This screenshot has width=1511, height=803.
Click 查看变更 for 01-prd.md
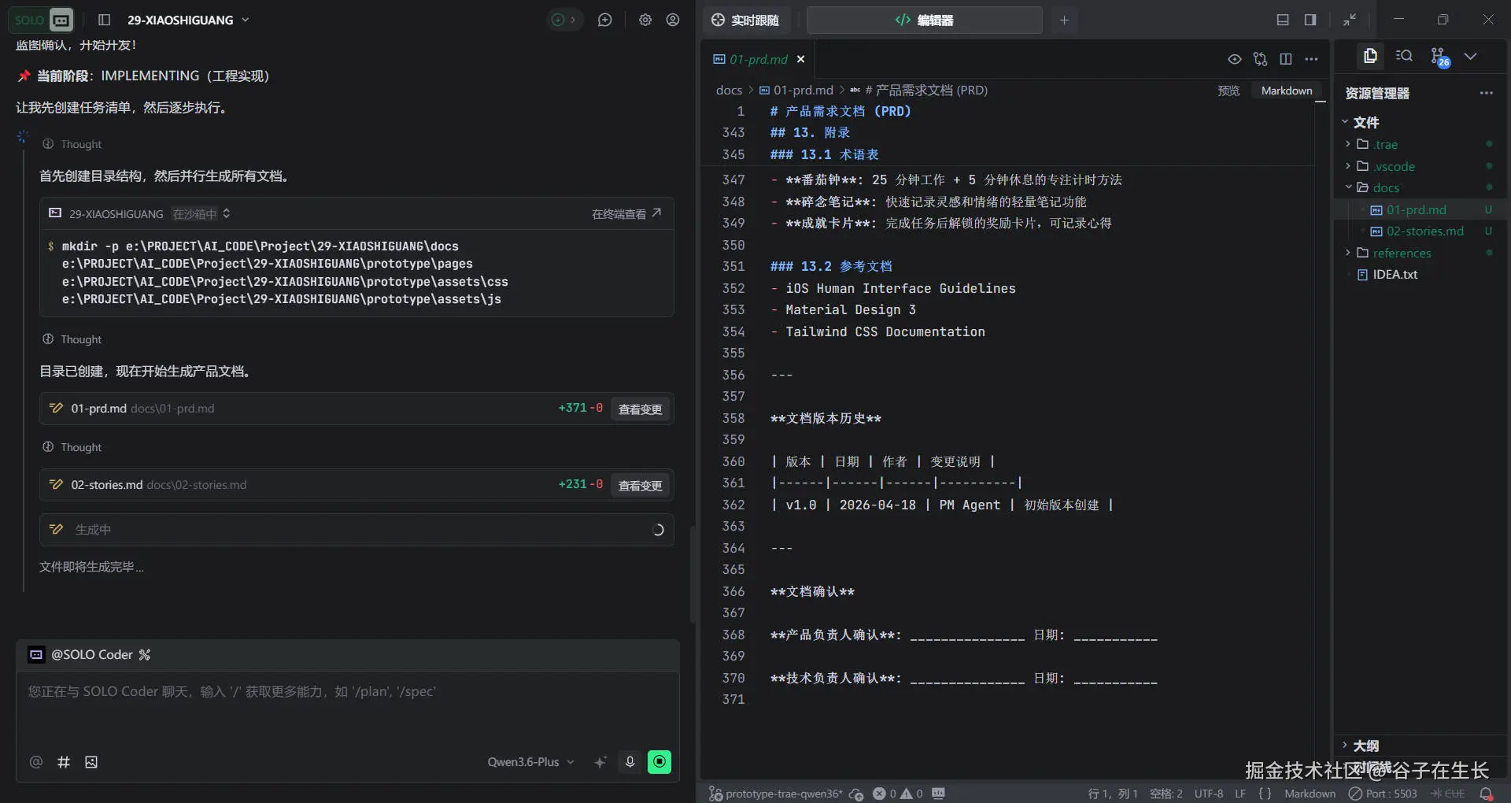coord(640,409)
